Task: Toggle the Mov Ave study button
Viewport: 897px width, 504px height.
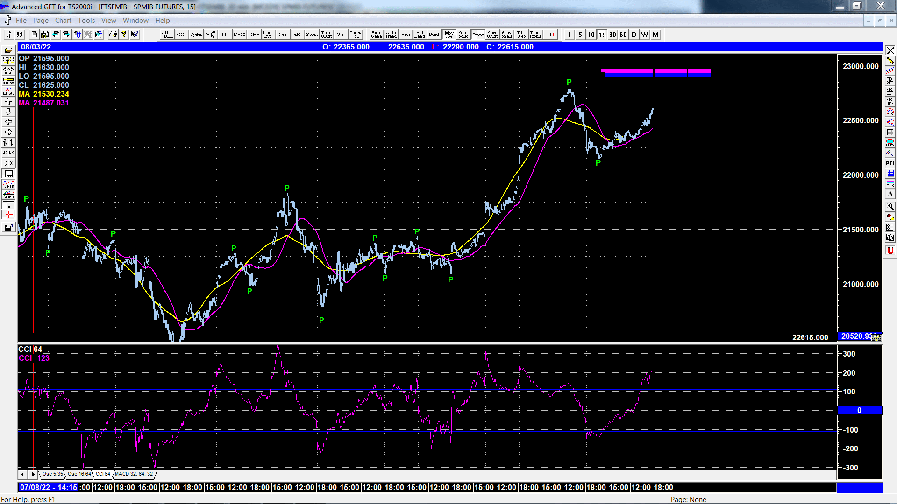Action: [x=449, y=35]
